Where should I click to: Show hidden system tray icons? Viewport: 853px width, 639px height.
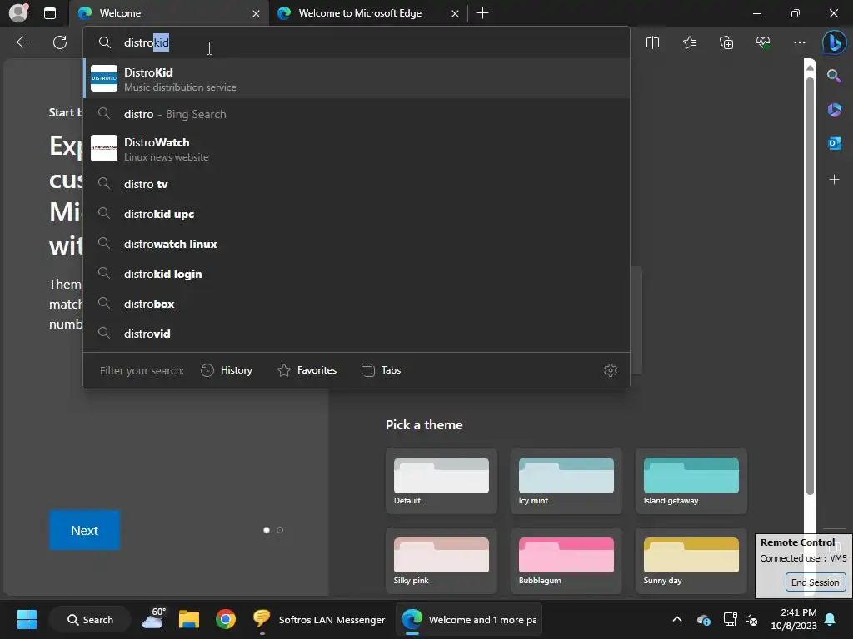[x=677, y=619]
